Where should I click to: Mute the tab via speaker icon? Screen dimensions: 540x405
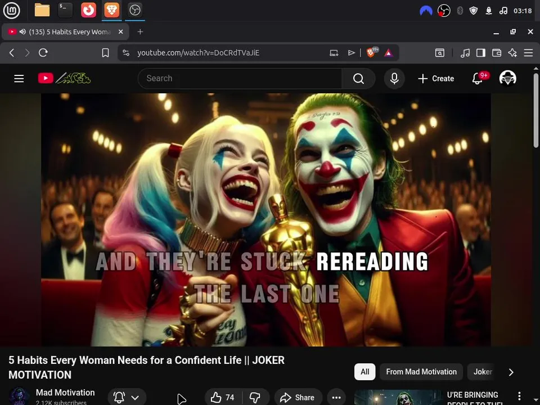coord(22,31)
